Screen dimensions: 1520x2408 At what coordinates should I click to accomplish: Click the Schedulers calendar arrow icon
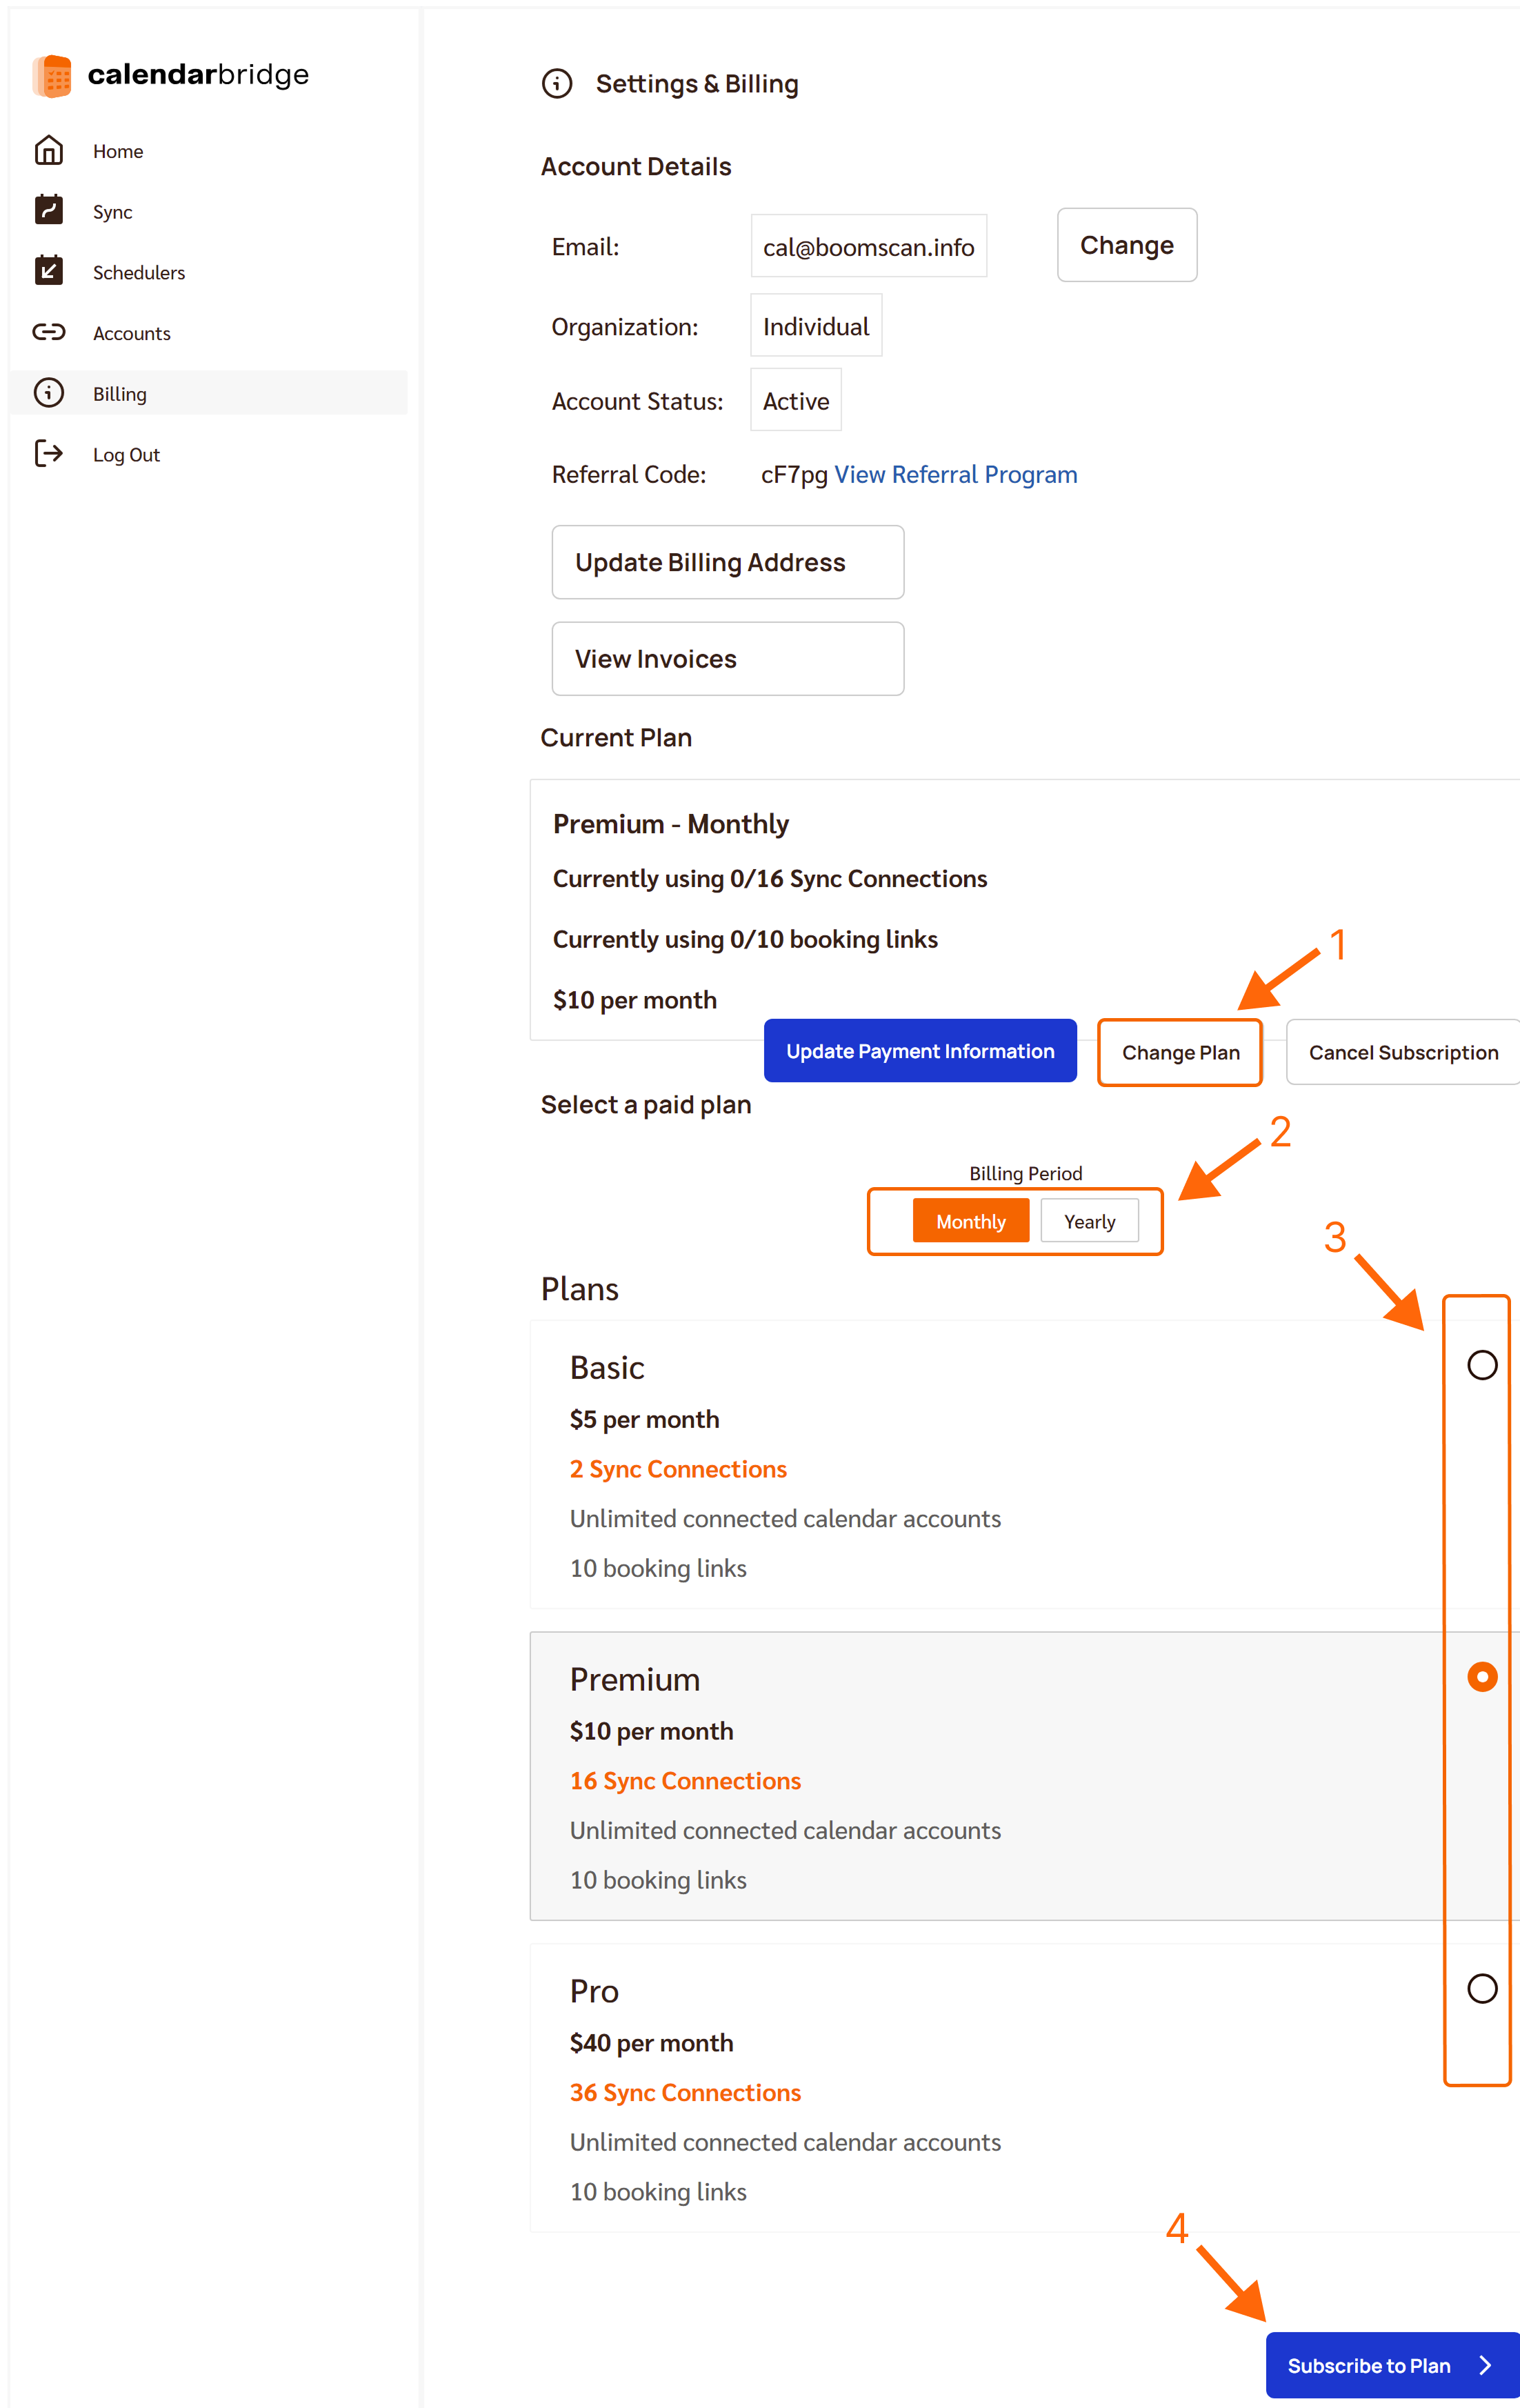49,271
